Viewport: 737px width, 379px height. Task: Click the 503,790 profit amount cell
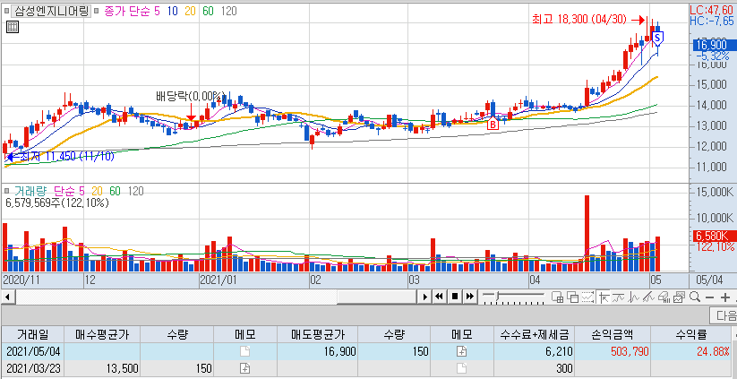613,351
